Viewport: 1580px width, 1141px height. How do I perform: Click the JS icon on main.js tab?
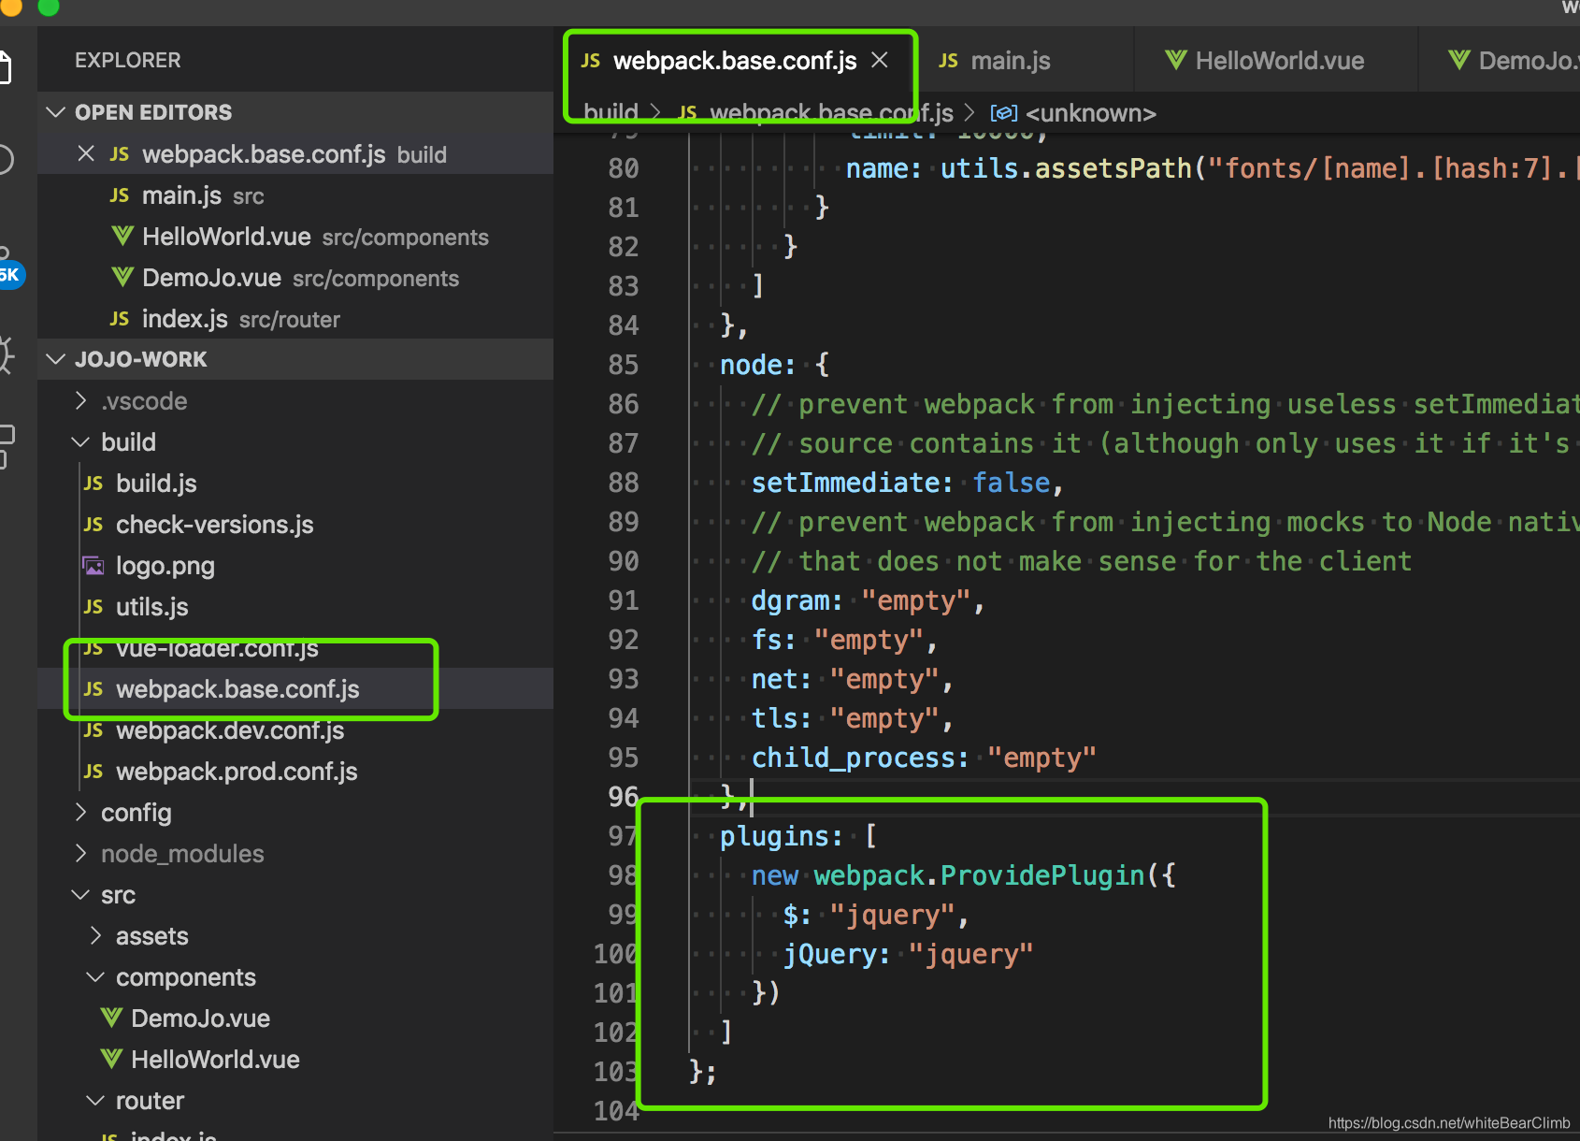948,61
